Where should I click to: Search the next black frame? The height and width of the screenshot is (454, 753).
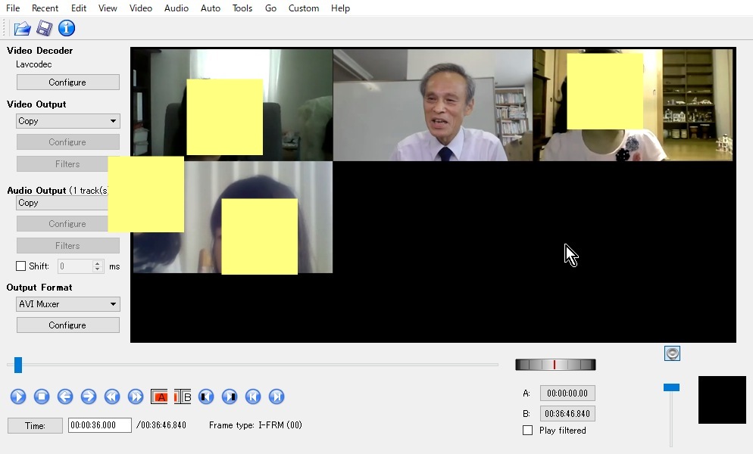click(x=230, y=396)
